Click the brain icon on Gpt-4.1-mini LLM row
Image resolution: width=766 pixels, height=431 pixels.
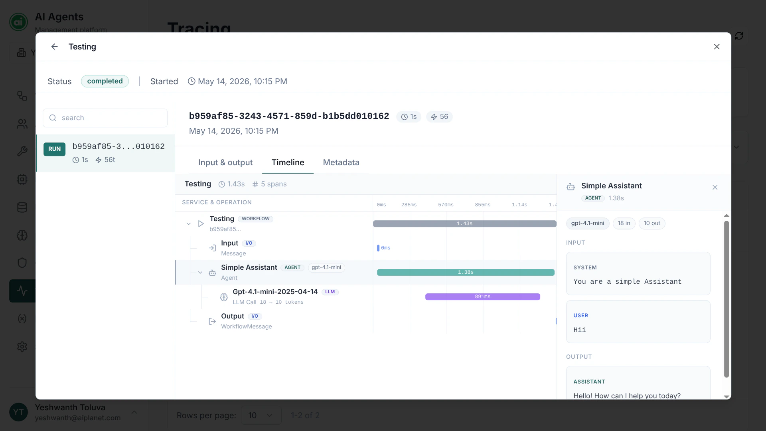click(224, 297)
